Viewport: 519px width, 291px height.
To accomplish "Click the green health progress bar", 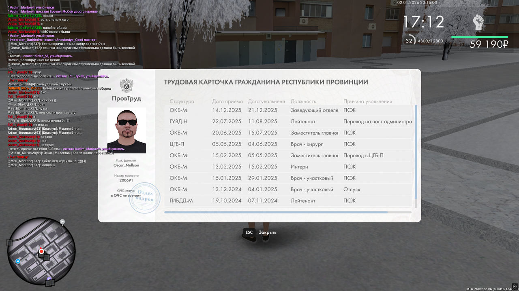I will 480,37.
